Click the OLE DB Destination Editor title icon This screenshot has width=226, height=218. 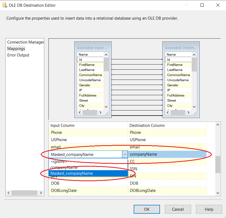point(5,5)
